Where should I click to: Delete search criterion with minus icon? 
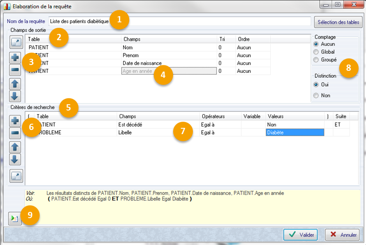pyautogui.click(x=15, y=133)
